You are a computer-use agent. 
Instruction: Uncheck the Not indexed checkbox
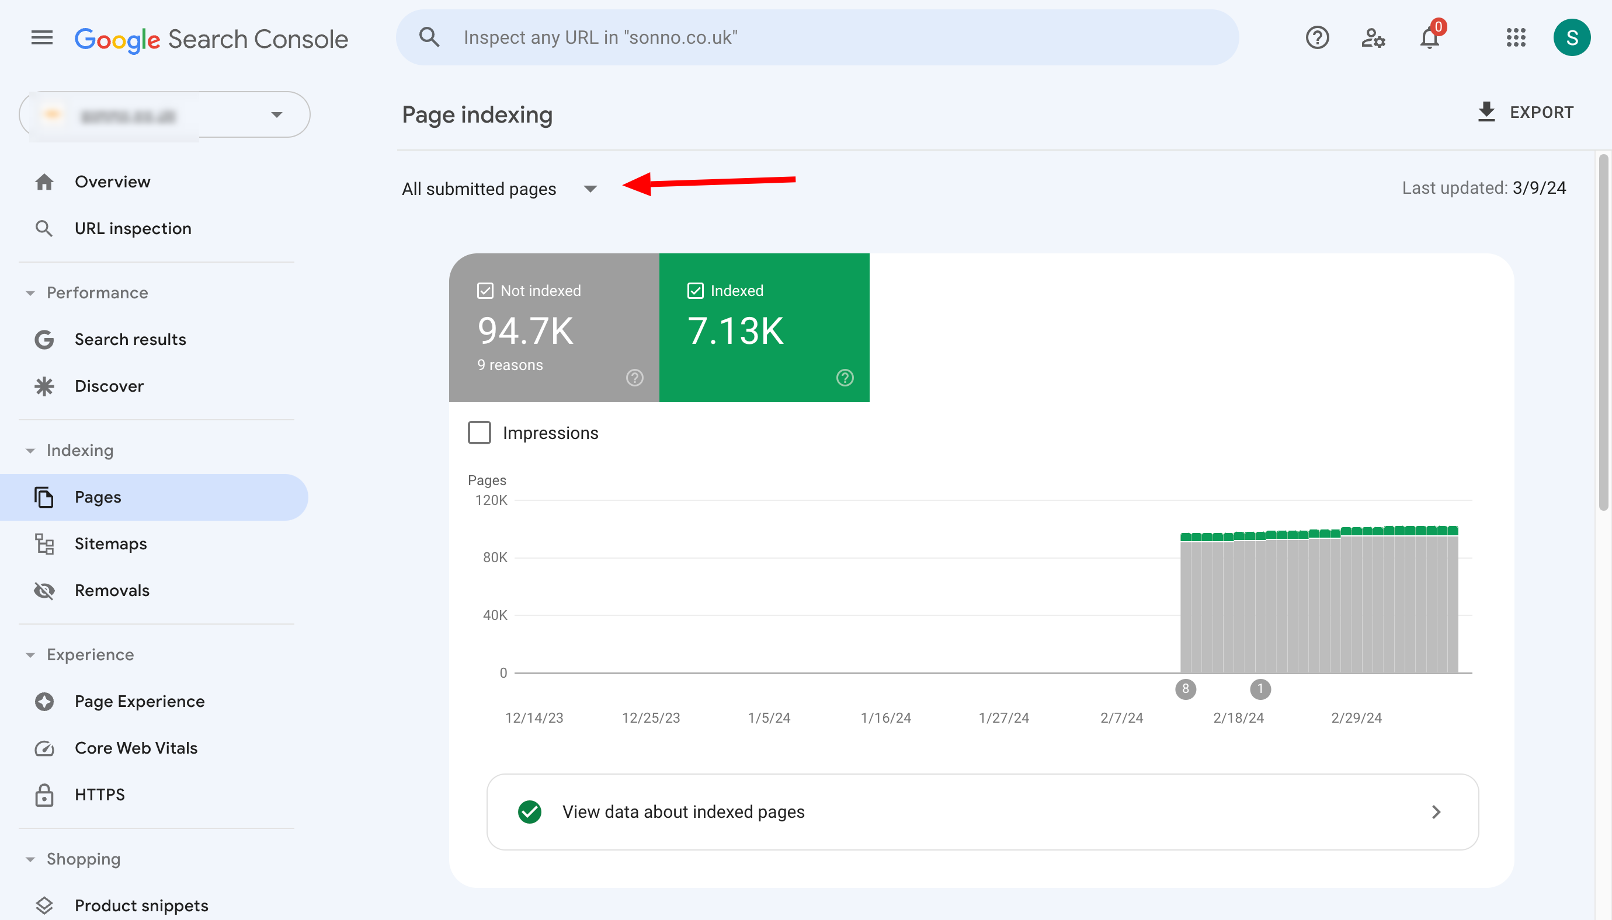click(x=485, y=291)
